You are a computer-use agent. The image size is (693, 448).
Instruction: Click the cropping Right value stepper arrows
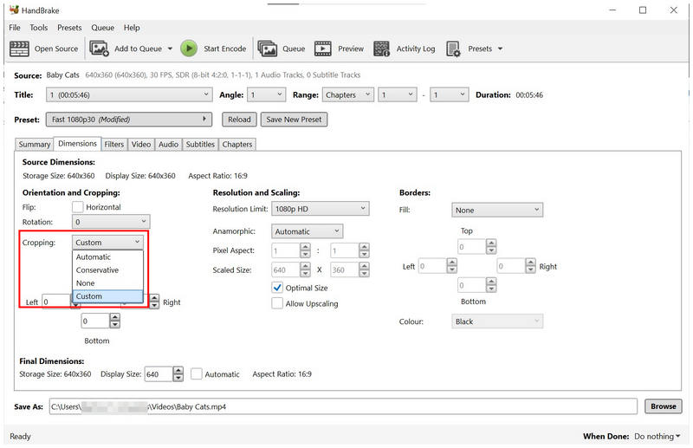pos(154,302)
